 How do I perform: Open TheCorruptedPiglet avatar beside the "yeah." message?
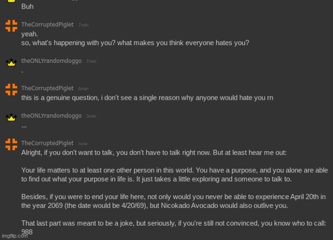(x=11, y=26)
